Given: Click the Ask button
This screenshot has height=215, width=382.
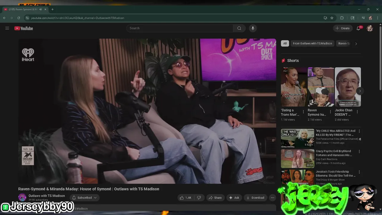Looking at the screenshot, I should click(234, 198).
